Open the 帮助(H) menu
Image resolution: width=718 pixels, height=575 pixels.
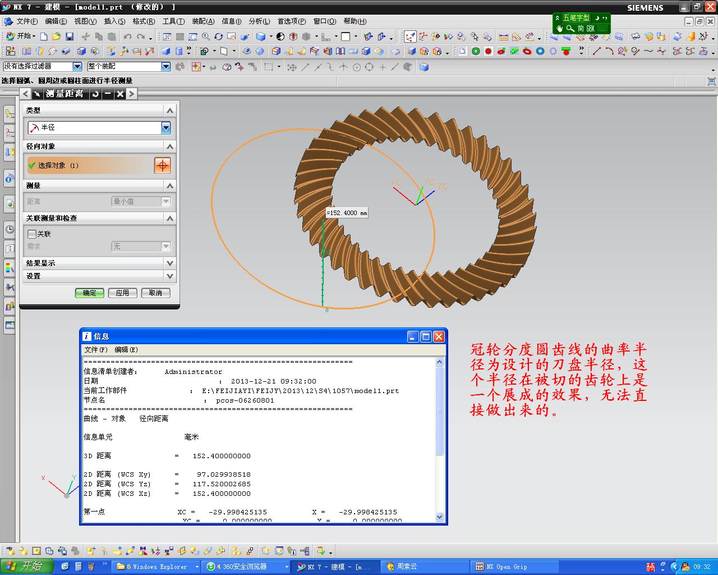click(x=355, y=21)
